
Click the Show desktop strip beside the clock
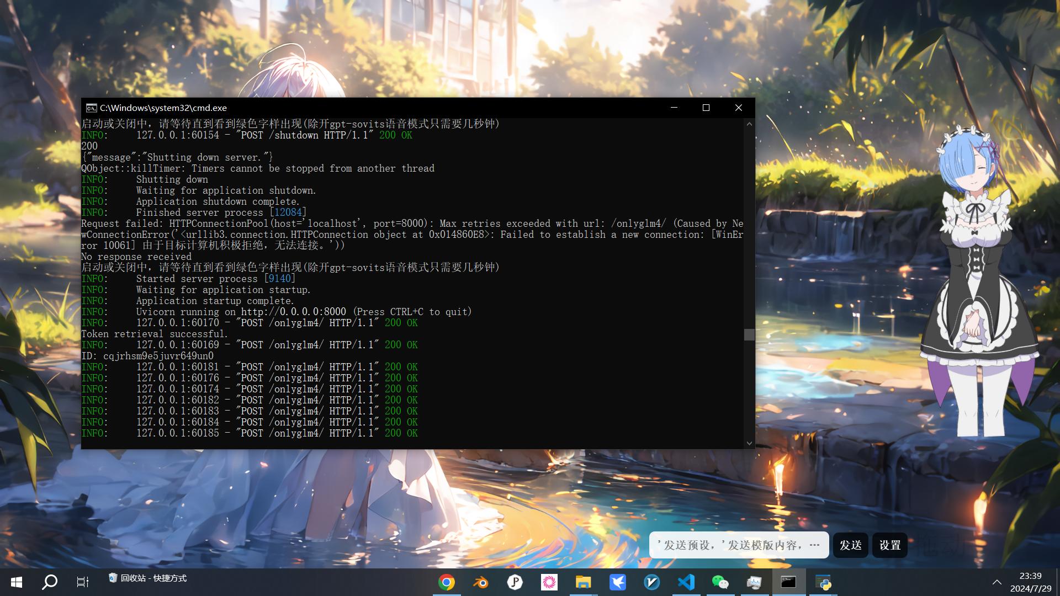click(1058, 582)
